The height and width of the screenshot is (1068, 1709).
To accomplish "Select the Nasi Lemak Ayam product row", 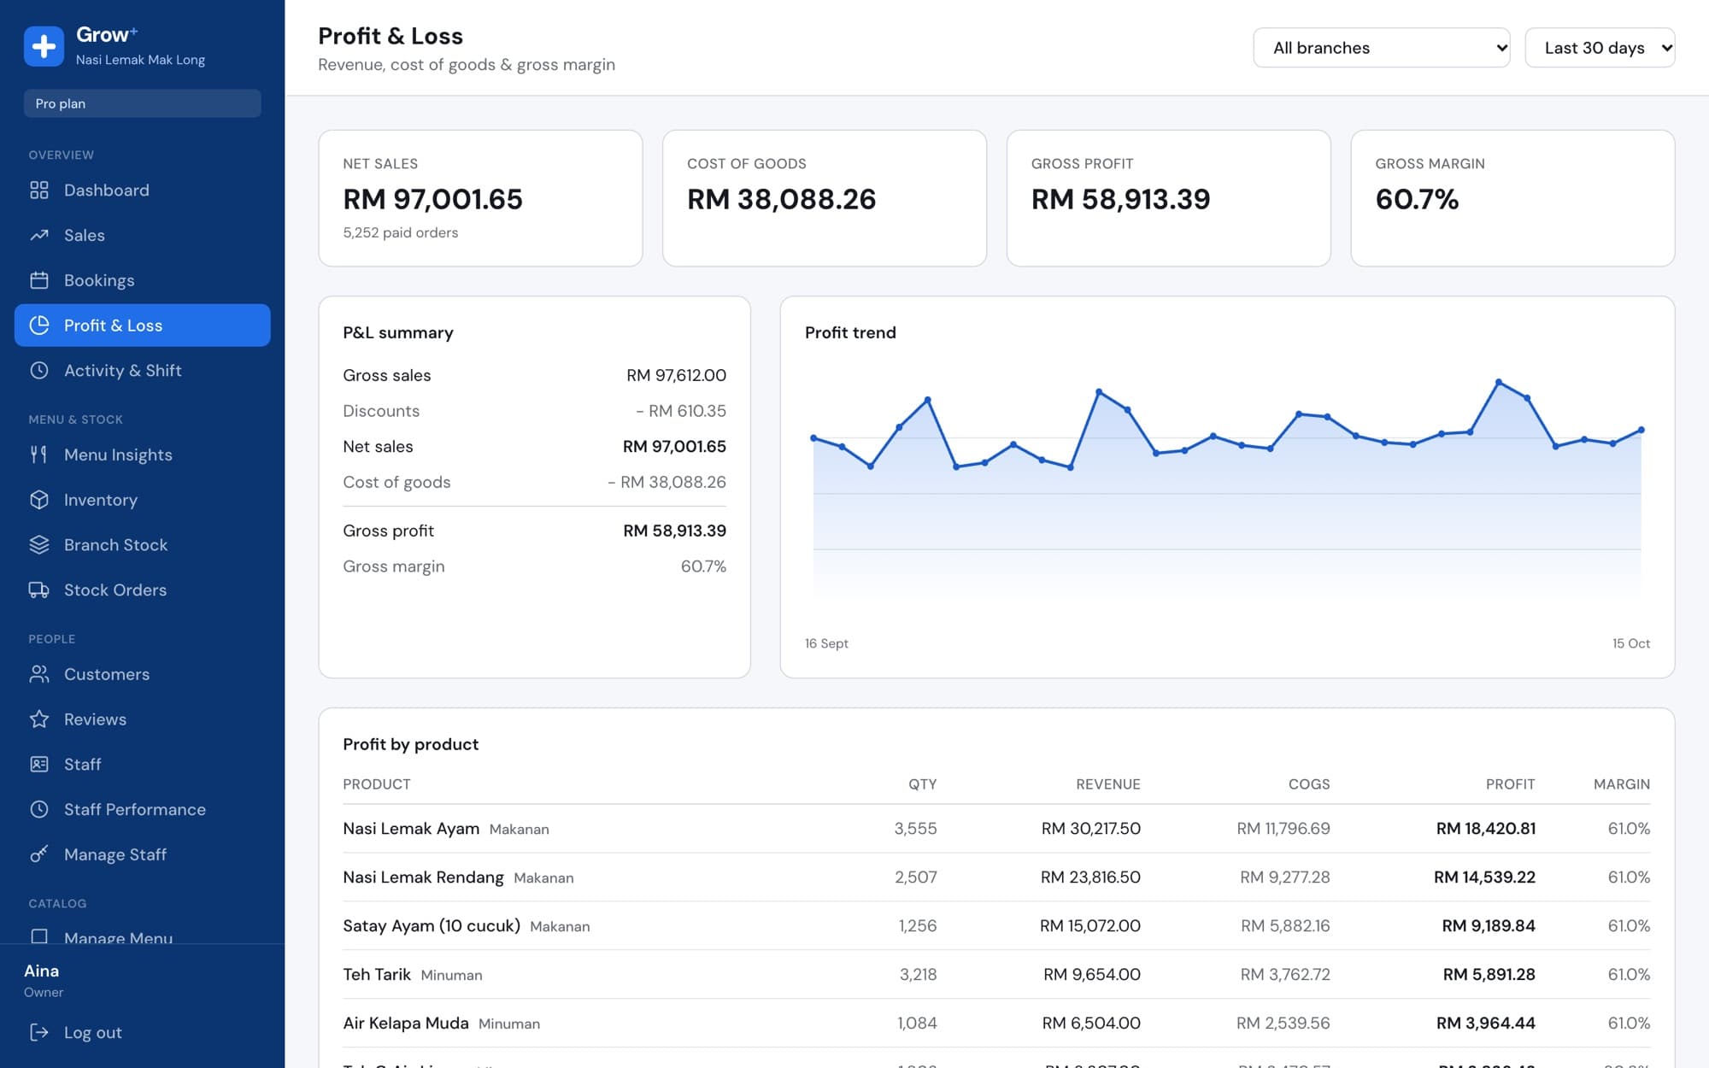I will (x=996, y=828).
